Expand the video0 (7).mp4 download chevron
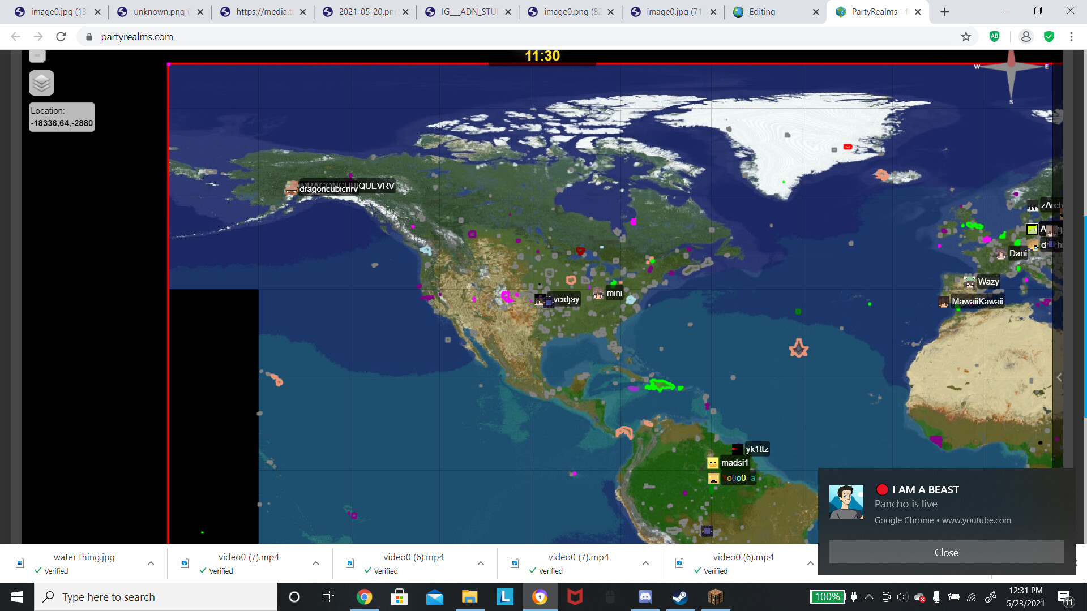Screen dimensions: 1087x611 pyautogui.click(x=315, y=563)
